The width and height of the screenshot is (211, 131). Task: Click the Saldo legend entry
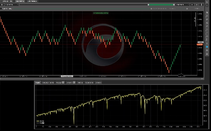(x=40, y=123)
